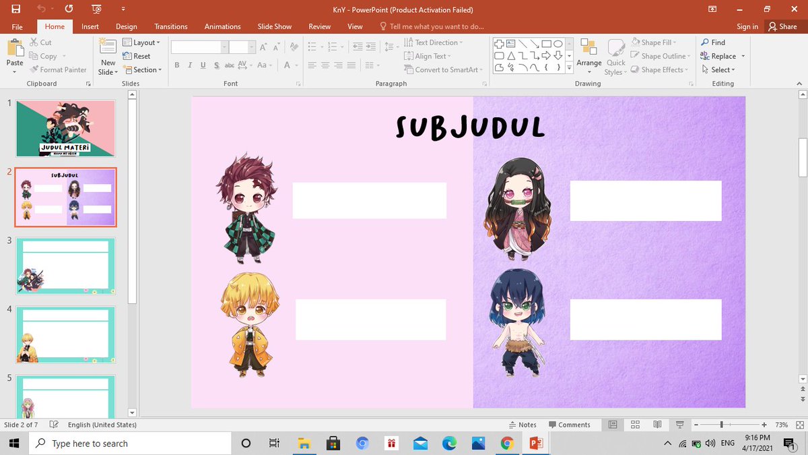Open the Align Text dropdown
The height and width of the screenshot is (455, 808).
click(428, 56)
